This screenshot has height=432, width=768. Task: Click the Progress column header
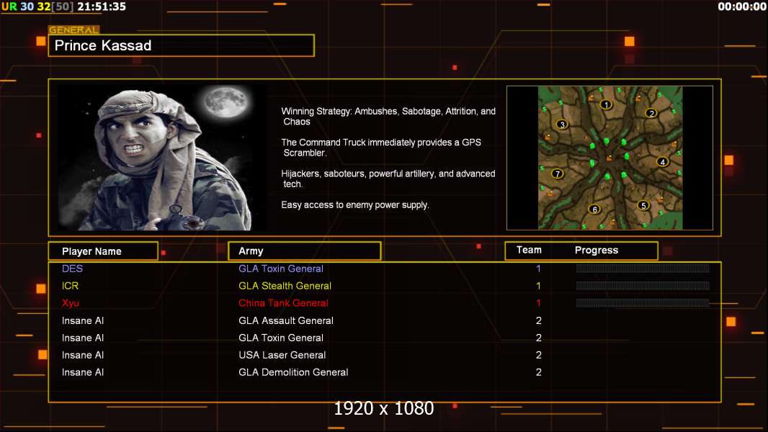point(596,251)
